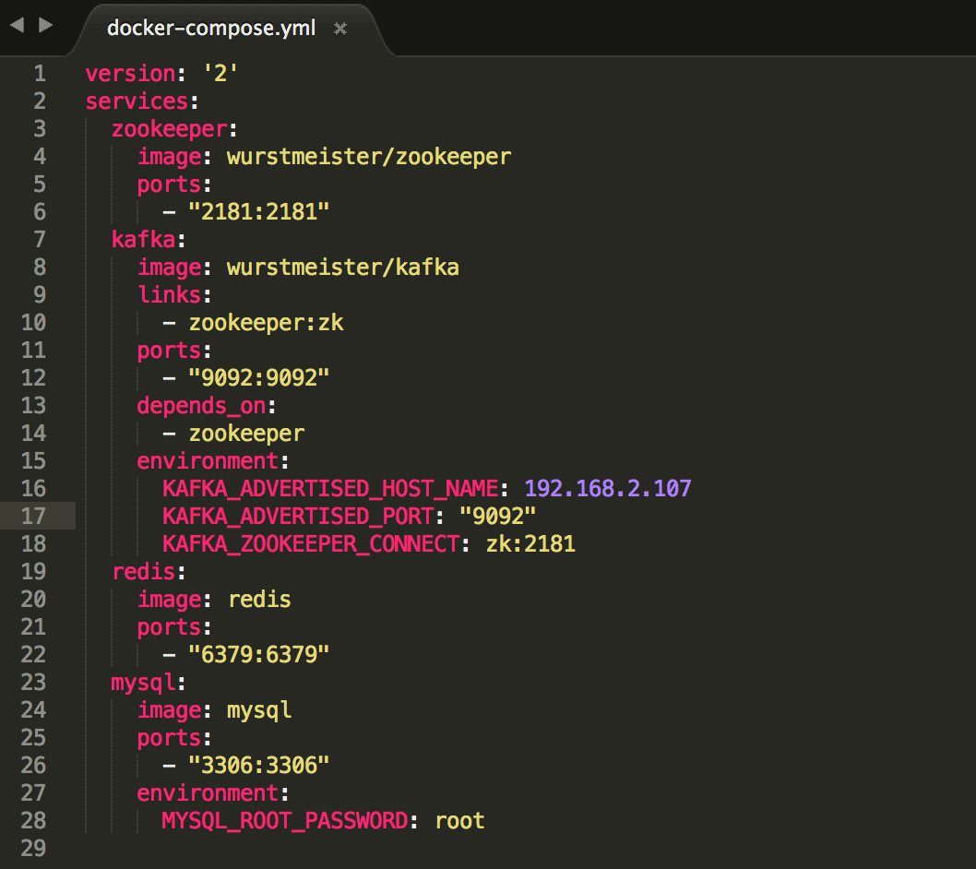Click the KAFKA_ADVERTISED_HOST_NAME key
976x869 pixels.
coord(330,489)
